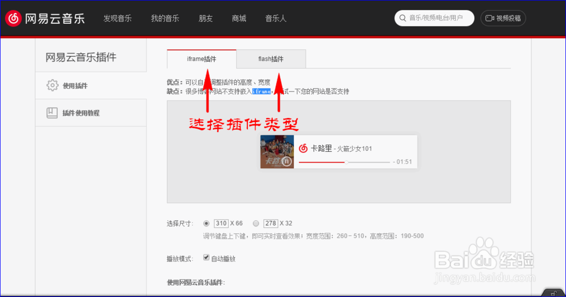Click the width field showing 310

[x=221, y=223]
